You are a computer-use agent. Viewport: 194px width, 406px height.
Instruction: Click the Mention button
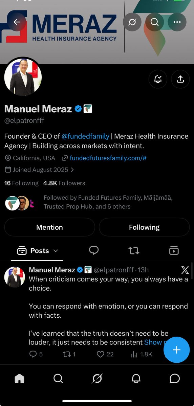pyautogui.click(x=49, y=227)
